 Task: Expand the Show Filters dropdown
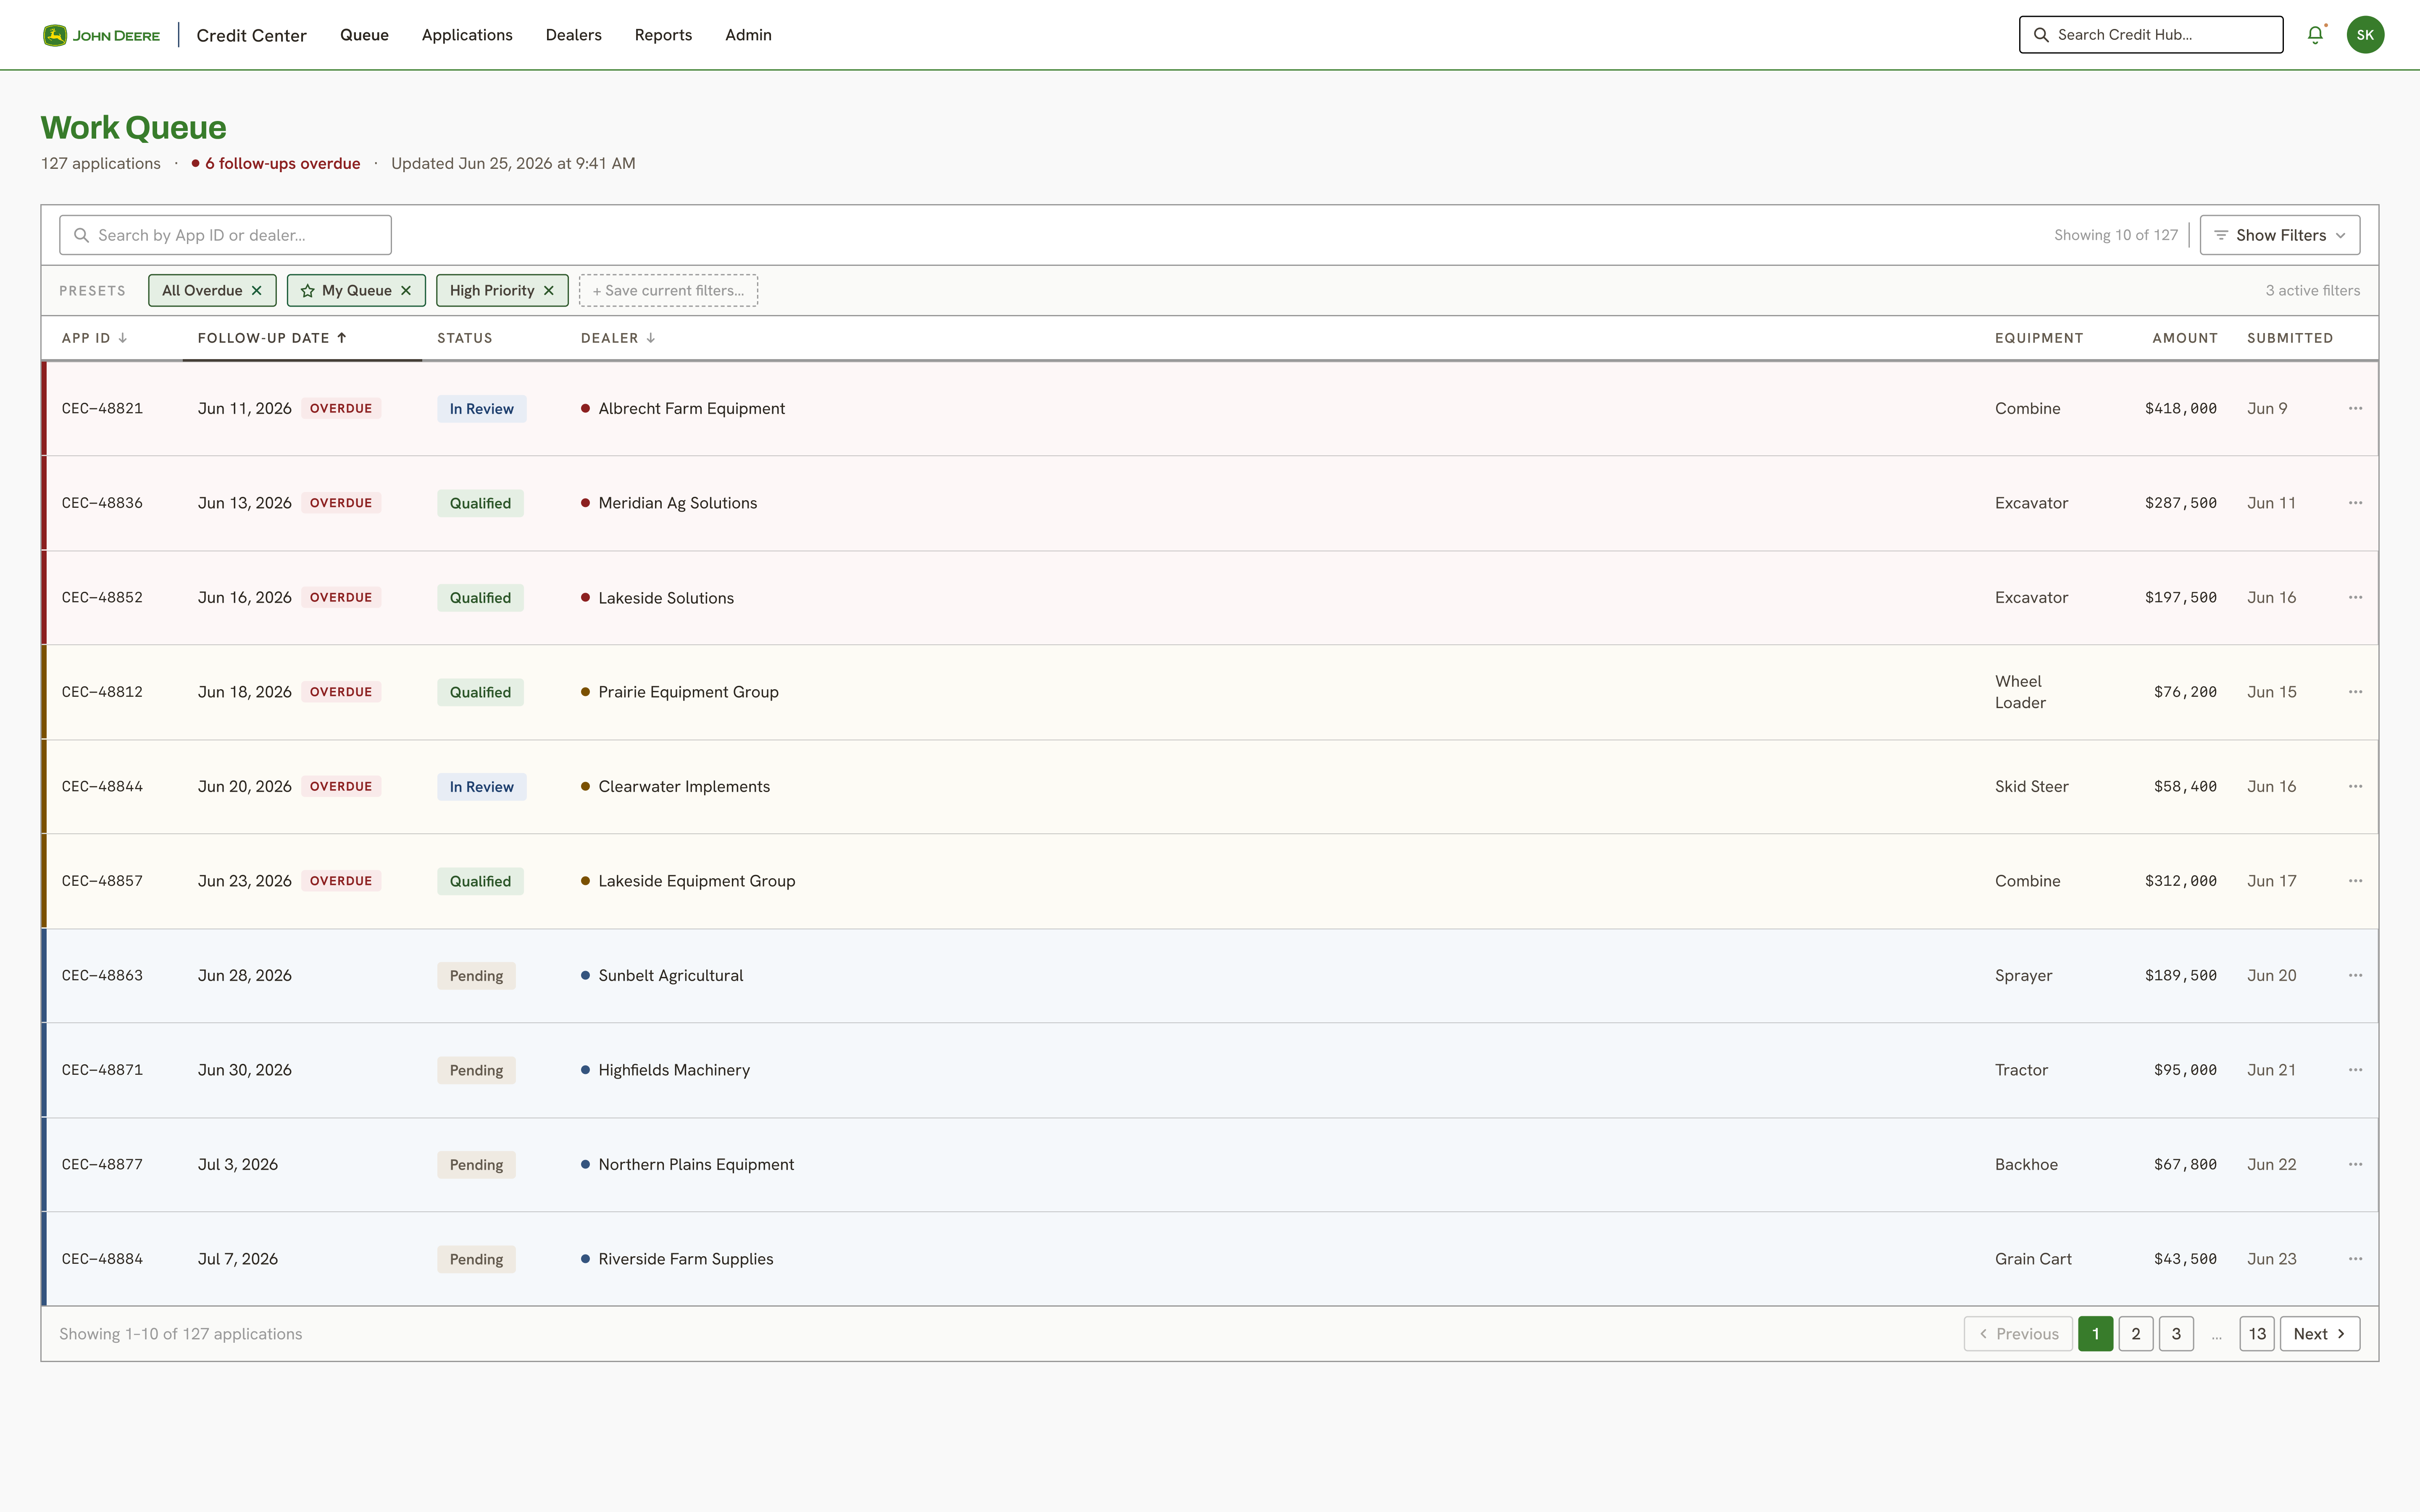[x=2280, y=235]
